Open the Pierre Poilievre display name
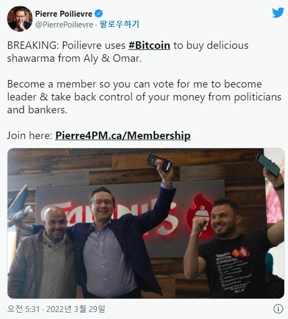Screen dimensions: 288x319 64,14
